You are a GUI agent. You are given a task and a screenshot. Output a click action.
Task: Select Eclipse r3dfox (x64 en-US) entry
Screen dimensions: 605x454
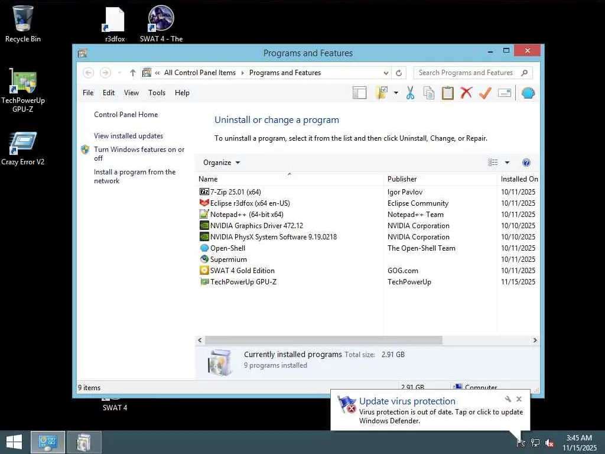click(x=367, y=203)
